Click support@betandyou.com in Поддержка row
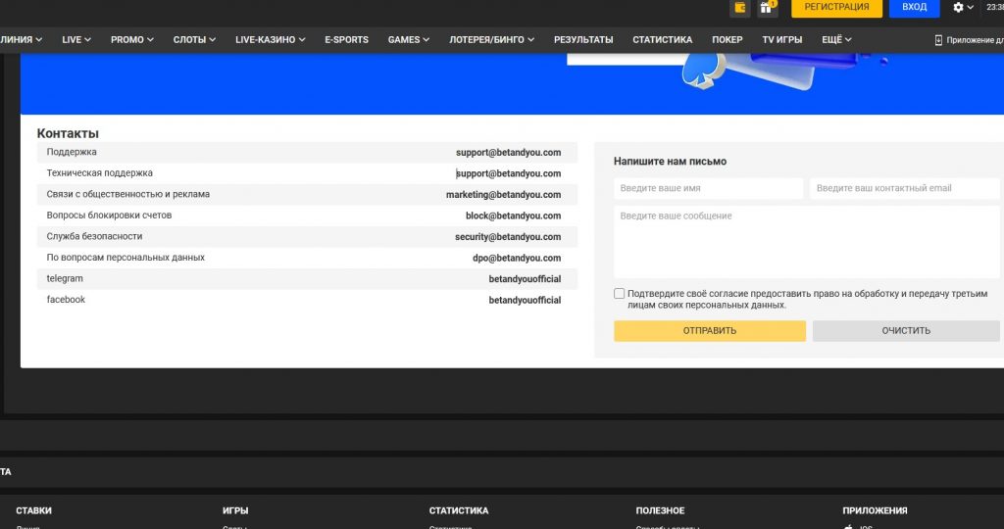Screen dimensions: 1004x529 [509, 152]
